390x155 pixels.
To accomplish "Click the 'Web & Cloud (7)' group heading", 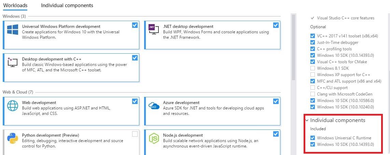I will (x=18, y=92).
